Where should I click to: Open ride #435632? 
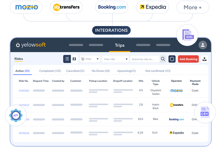(24, 105)
